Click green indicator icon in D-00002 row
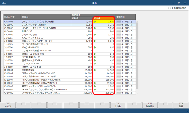 95,34
